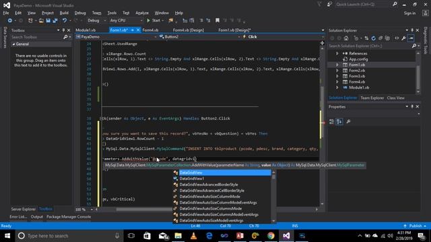Open the Click event member dropdown
The image size is (431, 242).
tap(284, 37)
